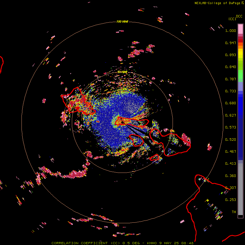Click the 0.253 value on the color scale
This screenshot has width=245, height=245.
(x=231, y=200)
